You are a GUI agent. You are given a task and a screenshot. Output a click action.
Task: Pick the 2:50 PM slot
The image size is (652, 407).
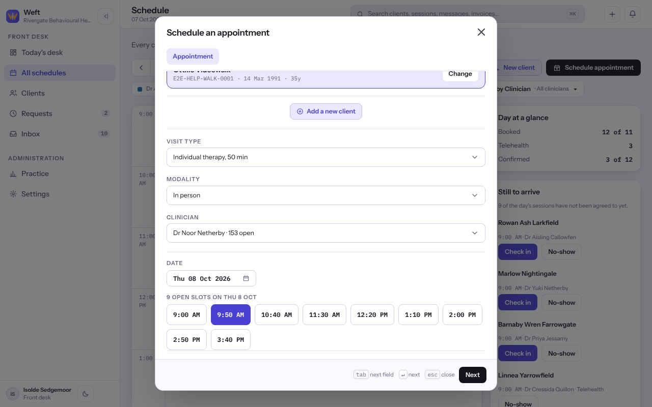[186, 340]
